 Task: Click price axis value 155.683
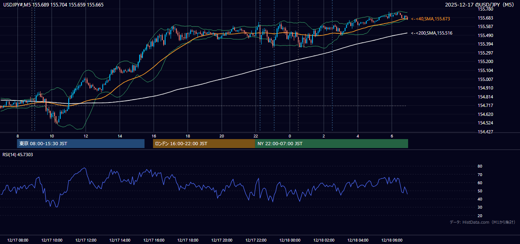click(485, 18)
